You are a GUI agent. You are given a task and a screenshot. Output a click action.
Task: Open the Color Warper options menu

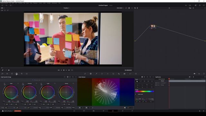[153, 77]
